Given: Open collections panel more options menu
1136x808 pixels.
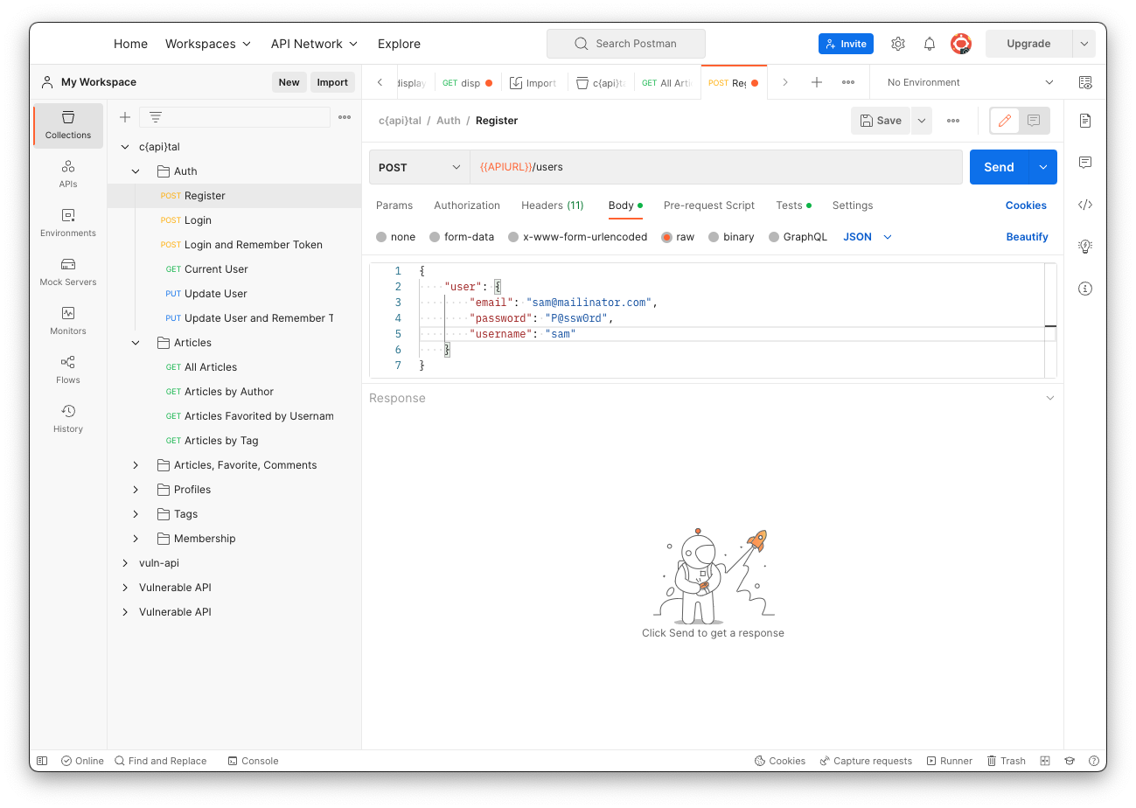Looking at the screenshot, I should 345,117.
